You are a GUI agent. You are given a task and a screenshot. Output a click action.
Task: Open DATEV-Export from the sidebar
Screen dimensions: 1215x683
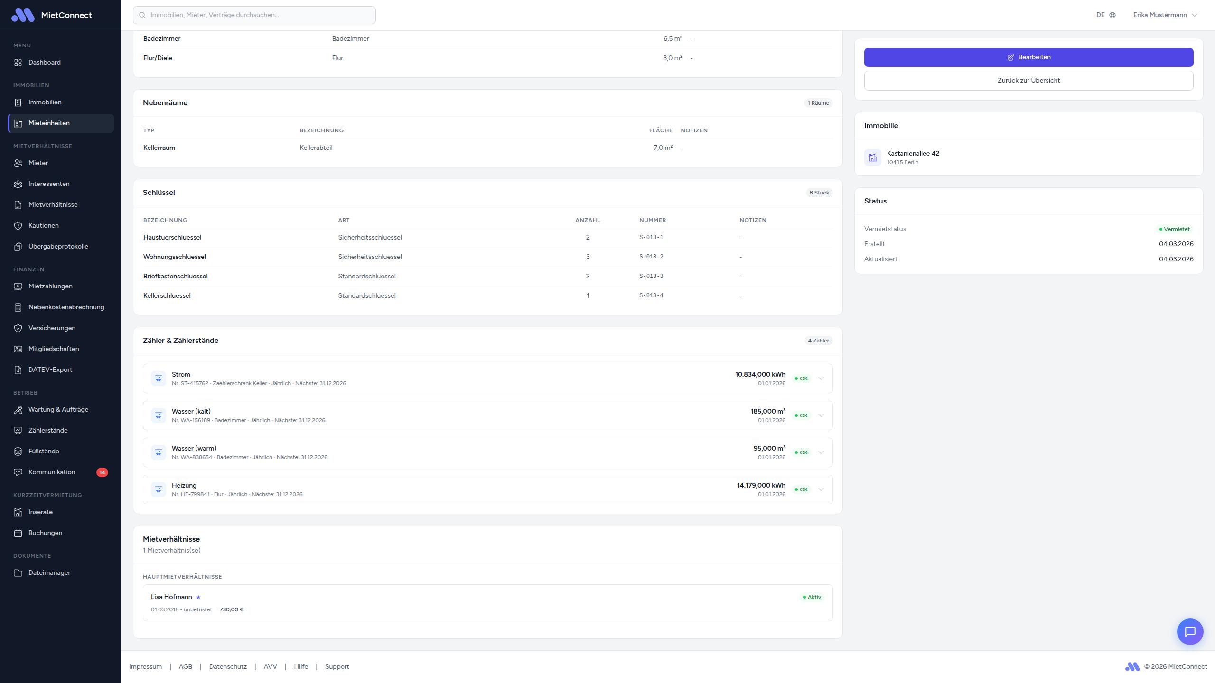[x=50, y=370]
